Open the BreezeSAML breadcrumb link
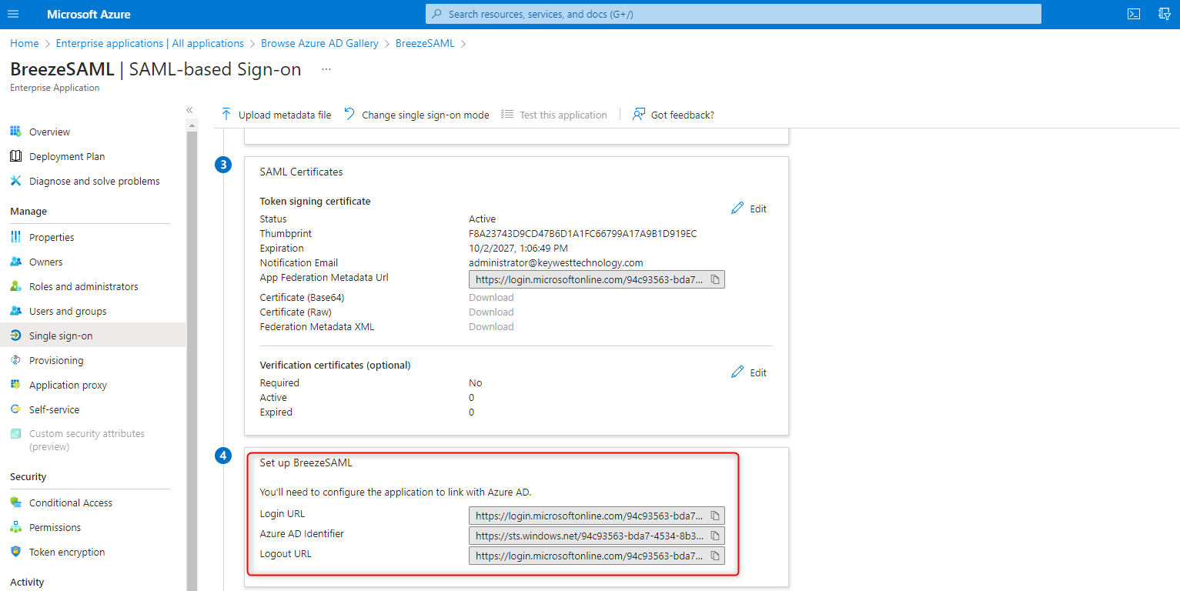1180x591 pixels. 425,43
